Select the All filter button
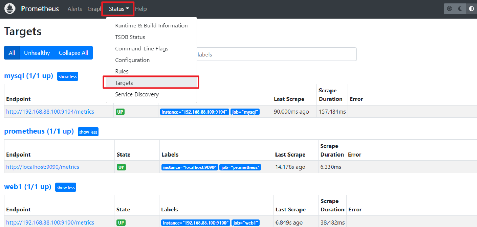The image size is (477, 227). (x=12, y=53)
